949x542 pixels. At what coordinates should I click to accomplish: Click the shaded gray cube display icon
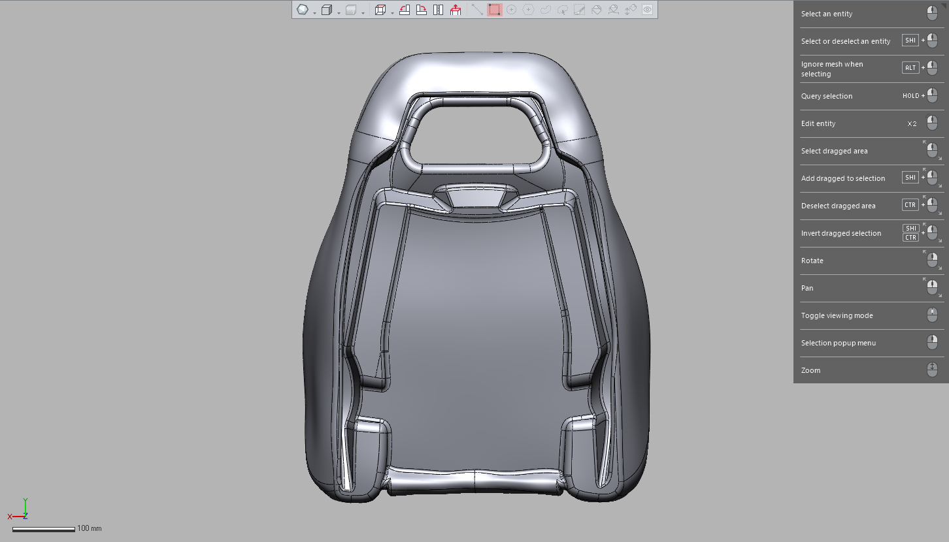(x=351, y=10)
